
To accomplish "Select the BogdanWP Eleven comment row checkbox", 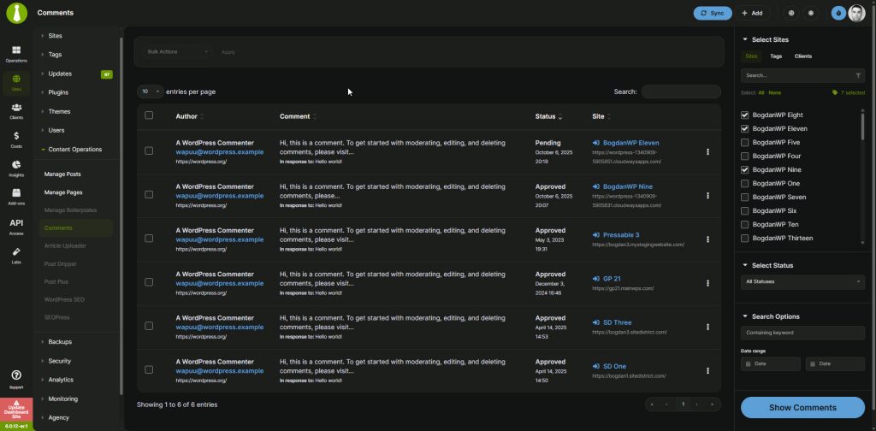I will click(149, 151).
